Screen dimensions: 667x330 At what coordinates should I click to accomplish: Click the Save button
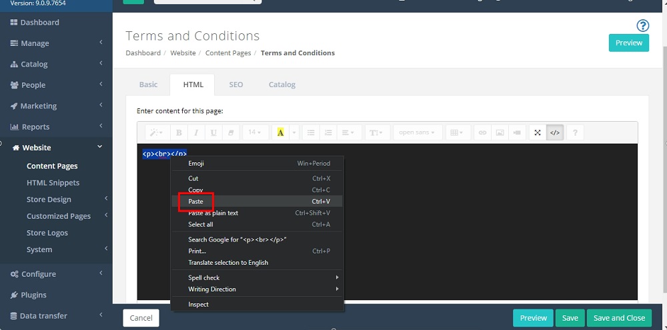[570, 318]
